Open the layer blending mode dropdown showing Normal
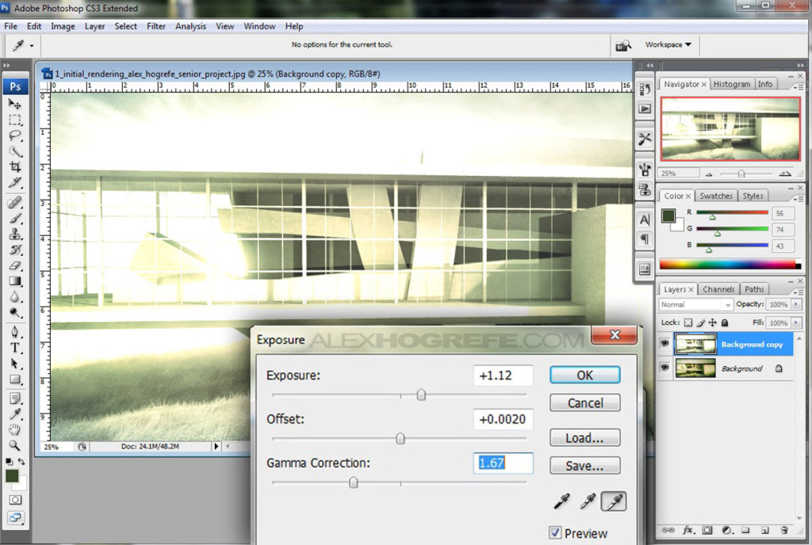This screenshot has width=812, height=545. tap(695, 304)
